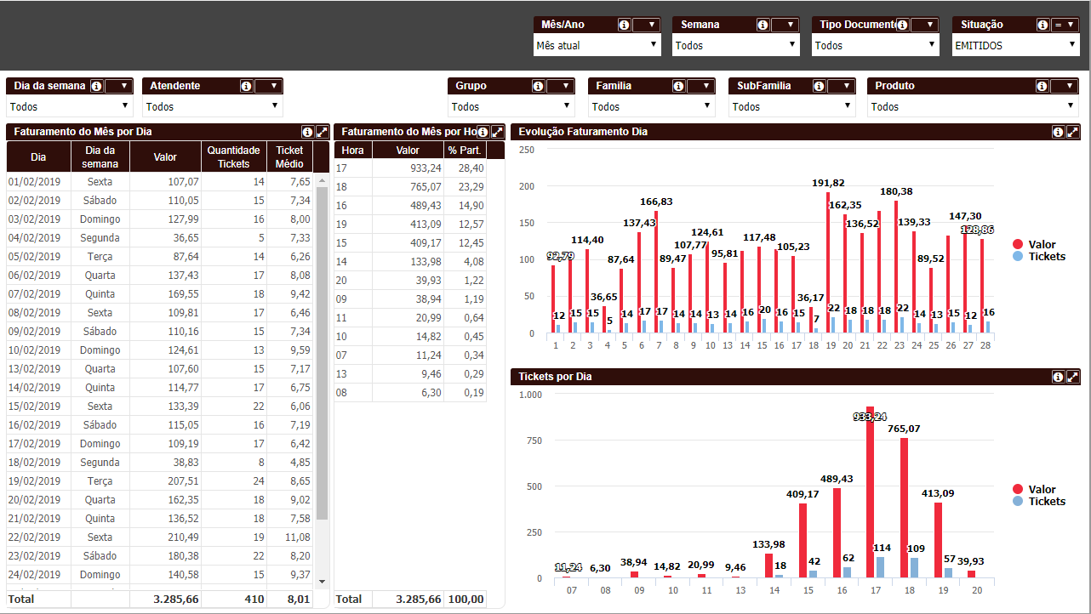1091x614 pixels.
Task: Expand the Tickets por Dia panel
Action: click(x=1073, y=375)
